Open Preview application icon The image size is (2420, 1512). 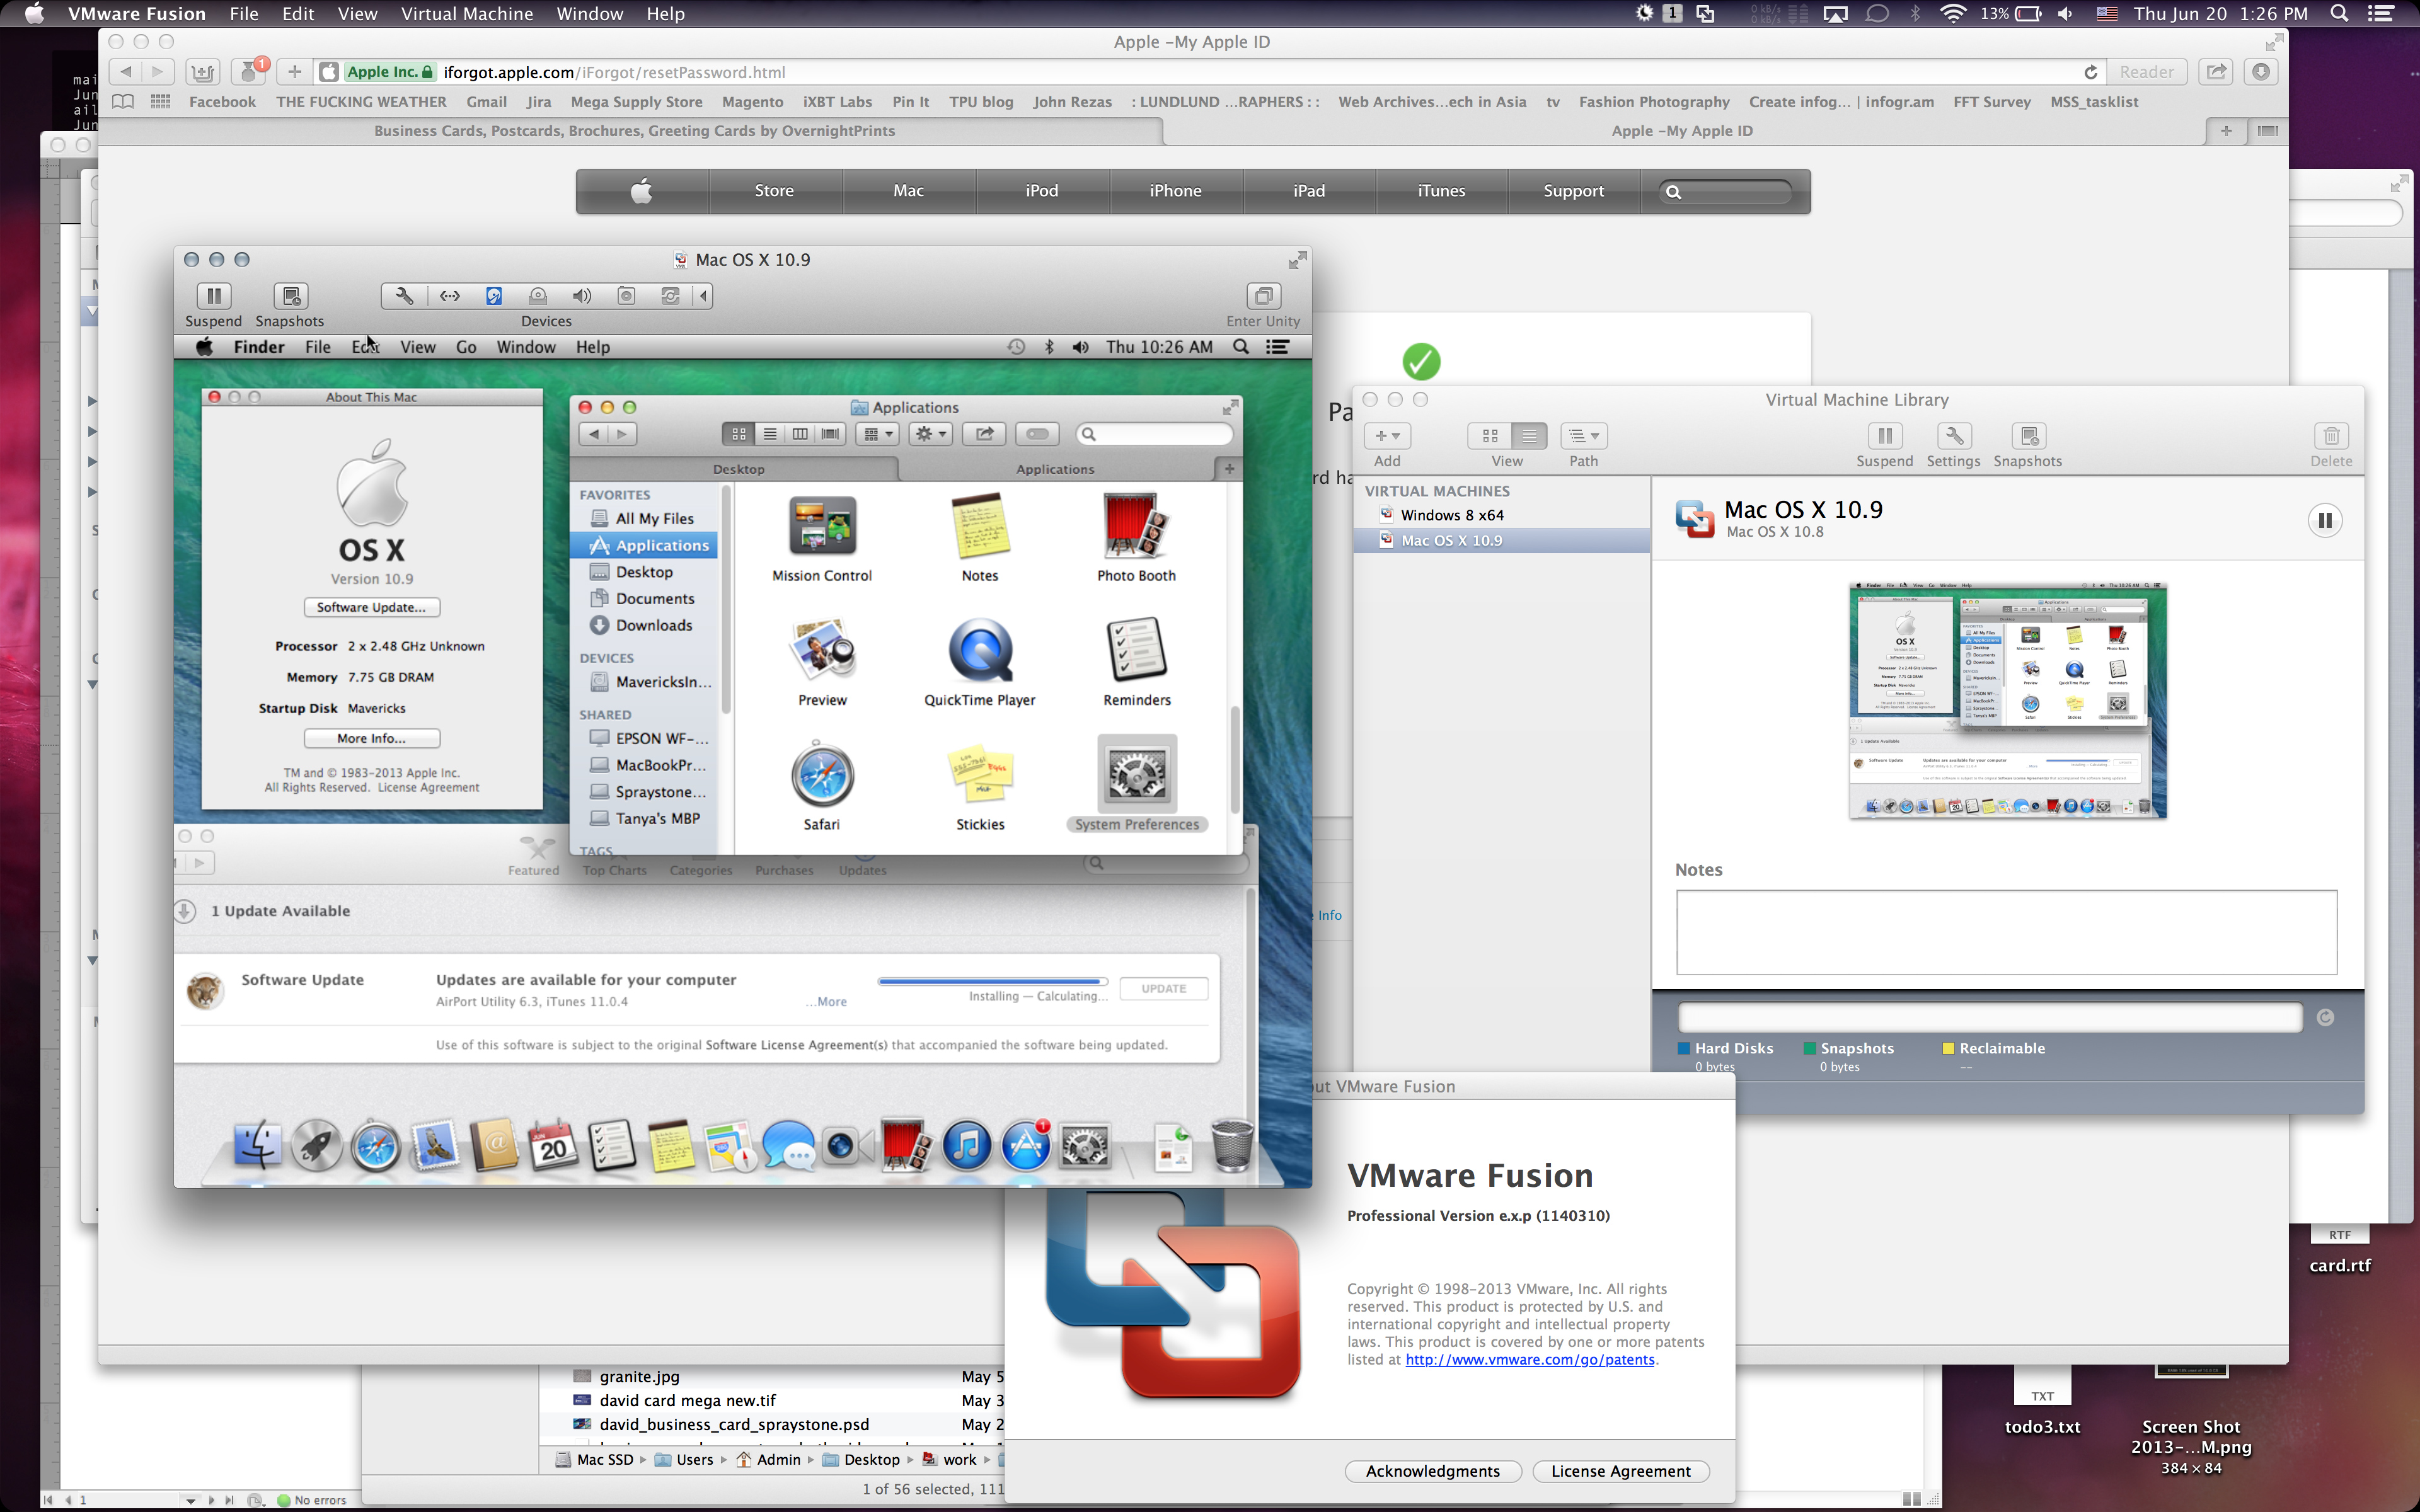pos(822,650)
